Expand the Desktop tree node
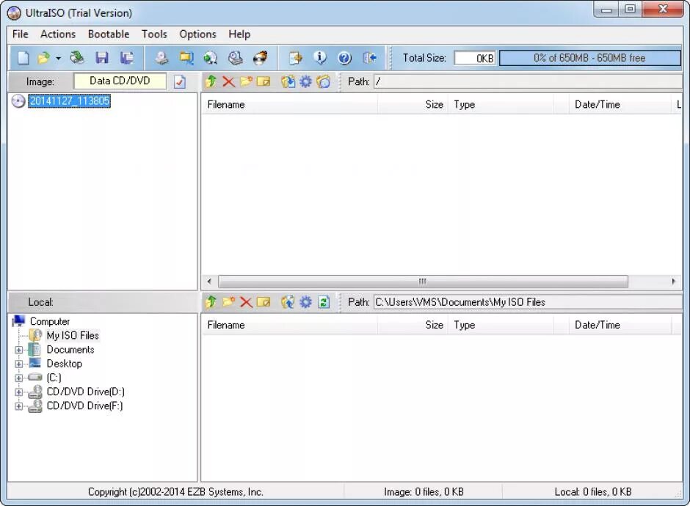The height and width of the screenshot is (506, 690). coord(18,364)
